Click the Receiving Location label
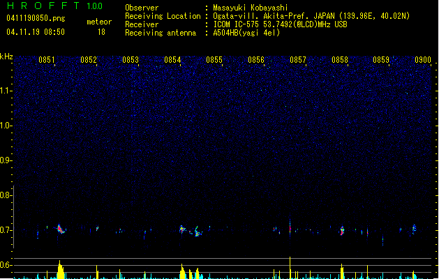The height and width of the screenshot is (279, 439). (x=163, y=16)
